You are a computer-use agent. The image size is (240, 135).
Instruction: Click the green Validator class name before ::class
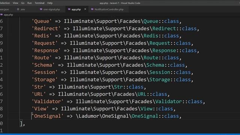[x=168, y=101]
